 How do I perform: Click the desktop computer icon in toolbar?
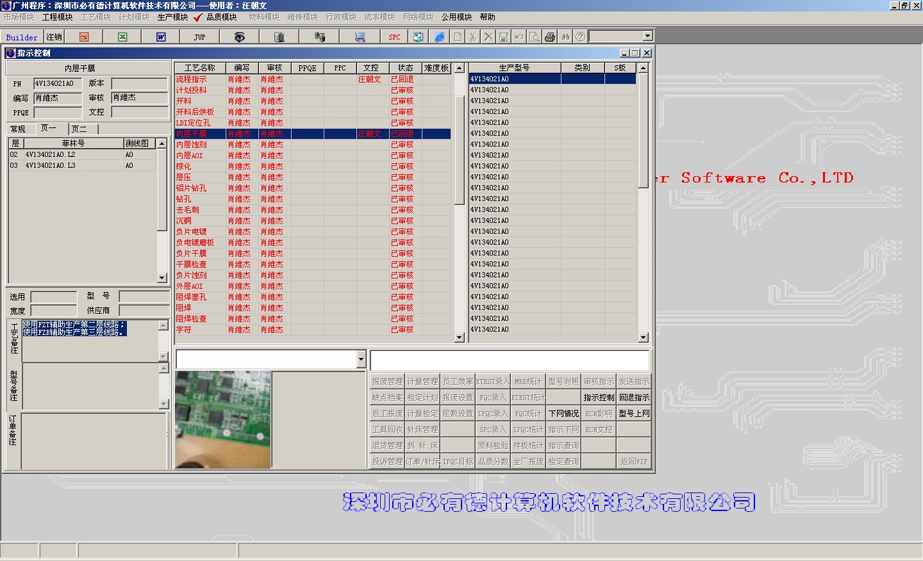point(360,37)
